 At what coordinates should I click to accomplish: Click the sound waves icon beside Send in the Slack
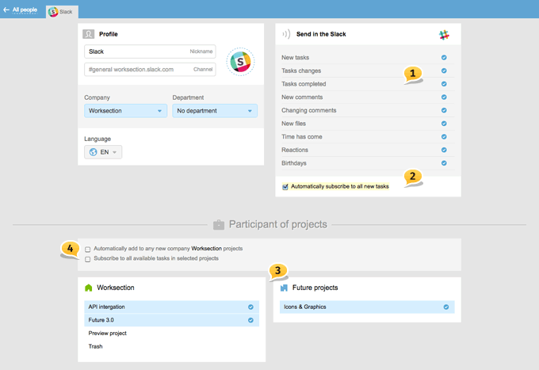pyautogui.click(x=286, y=34)
